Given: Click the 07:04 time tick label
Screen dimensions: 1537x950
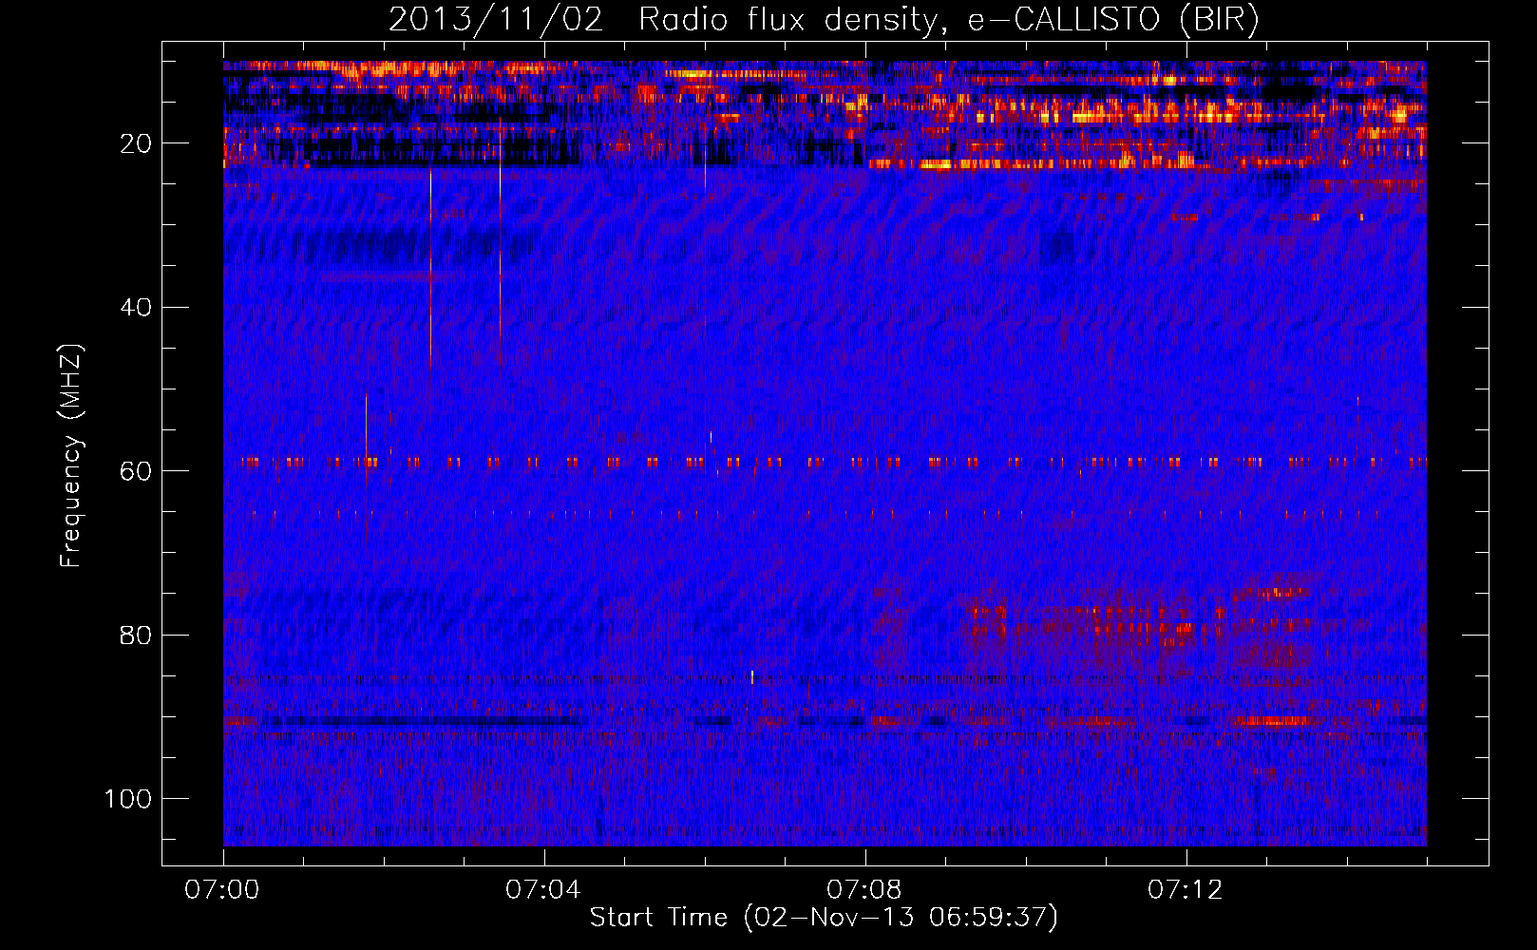Looking at the screenshot, I should point(543,890).
